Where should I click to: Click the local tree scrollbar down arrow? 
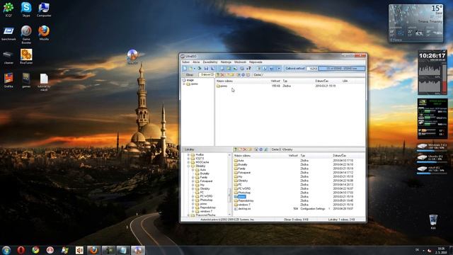(x=230, y=215)
